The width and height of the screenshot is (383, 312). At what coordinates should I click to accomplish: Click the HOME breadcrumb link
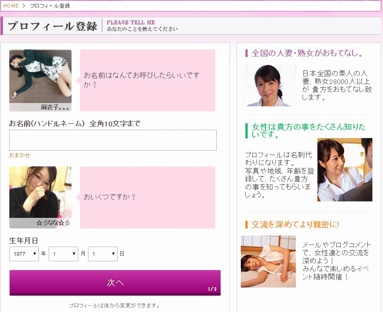point(11,6)
